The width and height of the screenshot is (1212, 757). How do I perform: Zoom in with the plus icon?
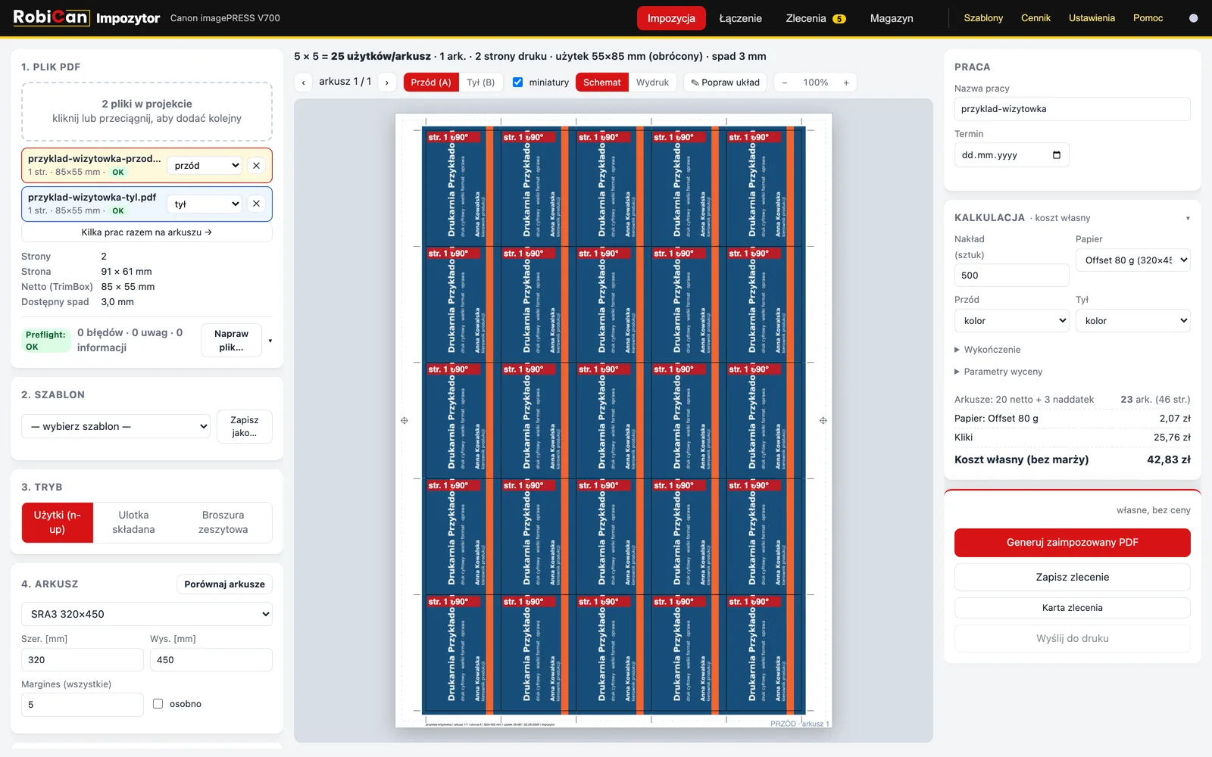tap(846, 83)
